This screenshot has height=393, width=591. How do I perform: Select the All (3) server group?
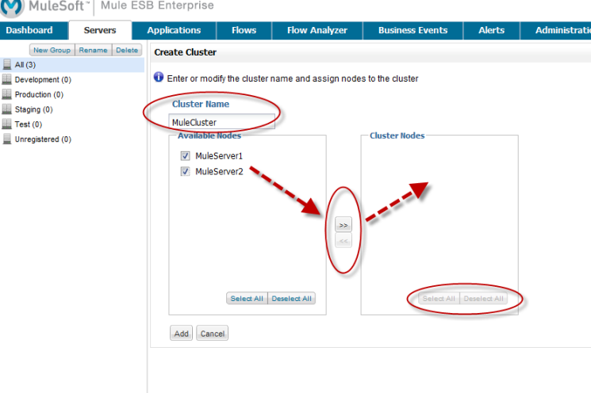(72, 65)
